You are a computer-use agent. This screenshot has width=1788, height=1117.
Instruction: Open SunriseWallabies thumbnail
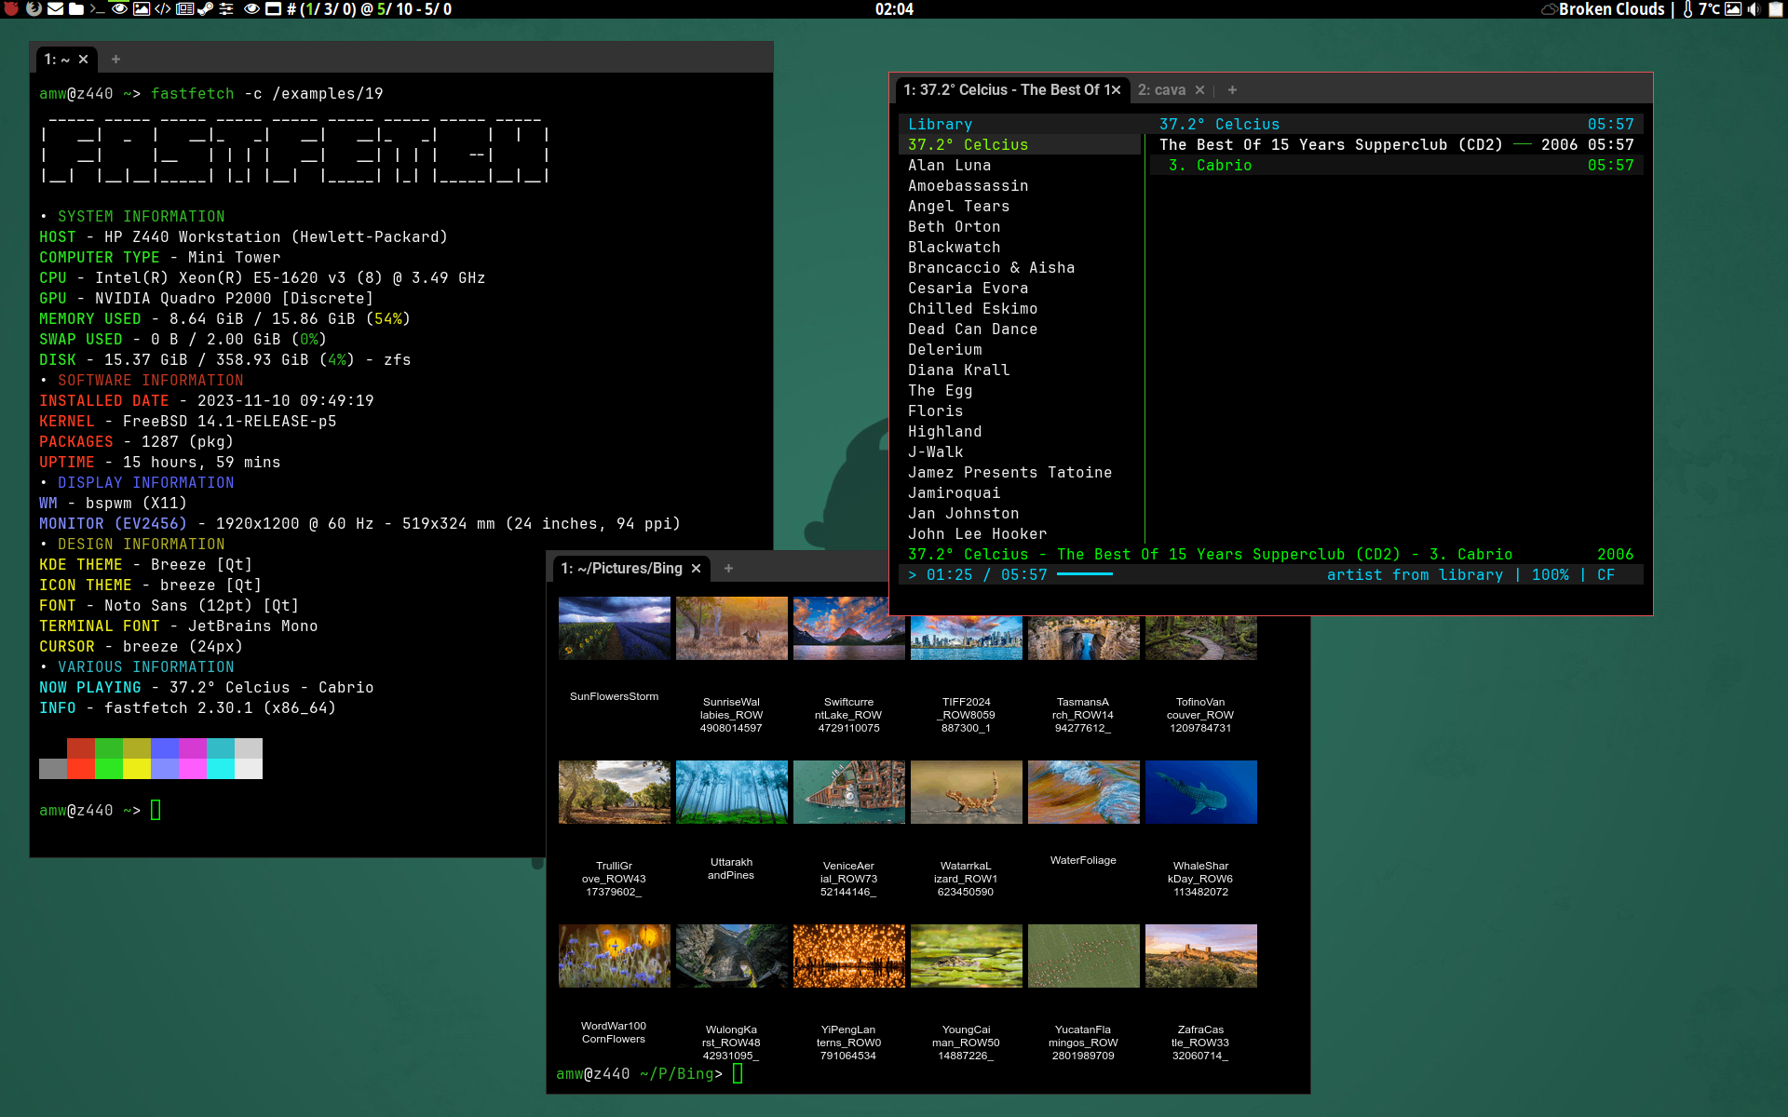click(x=732, y=628)
